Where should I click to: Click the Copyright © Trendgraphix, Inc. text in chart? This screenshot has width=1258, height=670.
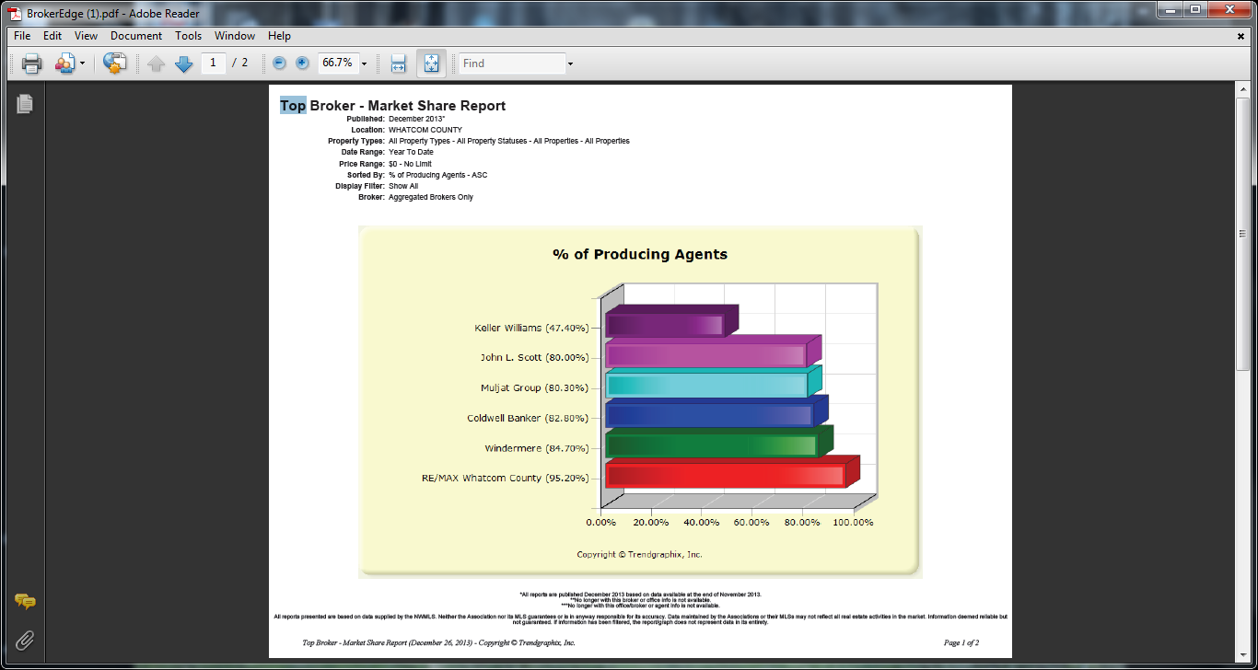(639, 555)
